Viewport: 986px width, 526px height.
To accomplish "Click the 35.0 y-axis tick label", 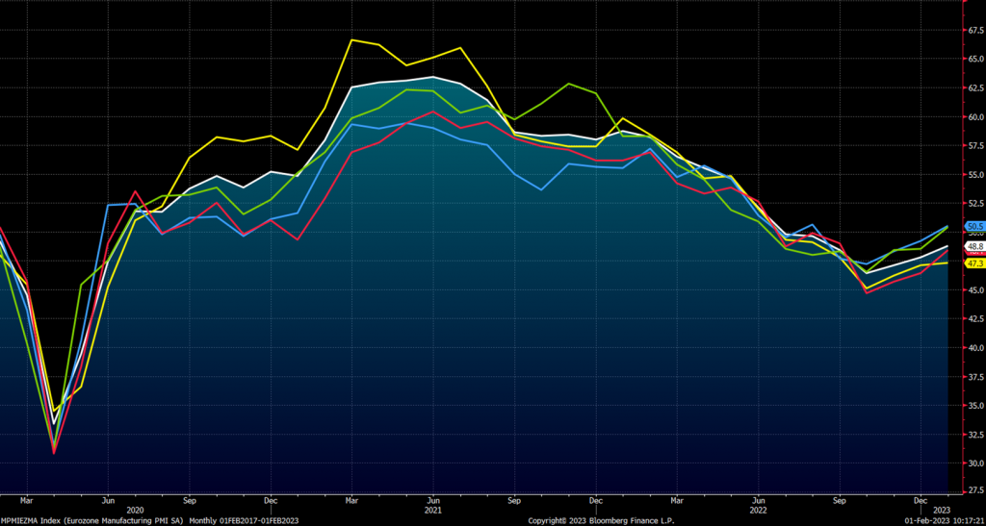I will (973, 406).
